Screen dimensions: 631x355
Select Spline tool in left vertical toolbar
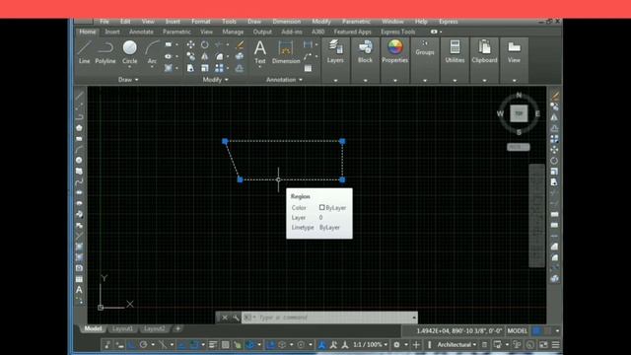[79, 181]
